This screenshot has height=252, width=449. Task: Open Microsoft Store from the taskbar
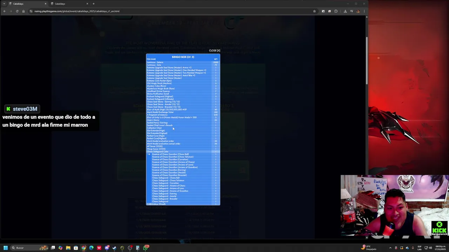[76, 248]
